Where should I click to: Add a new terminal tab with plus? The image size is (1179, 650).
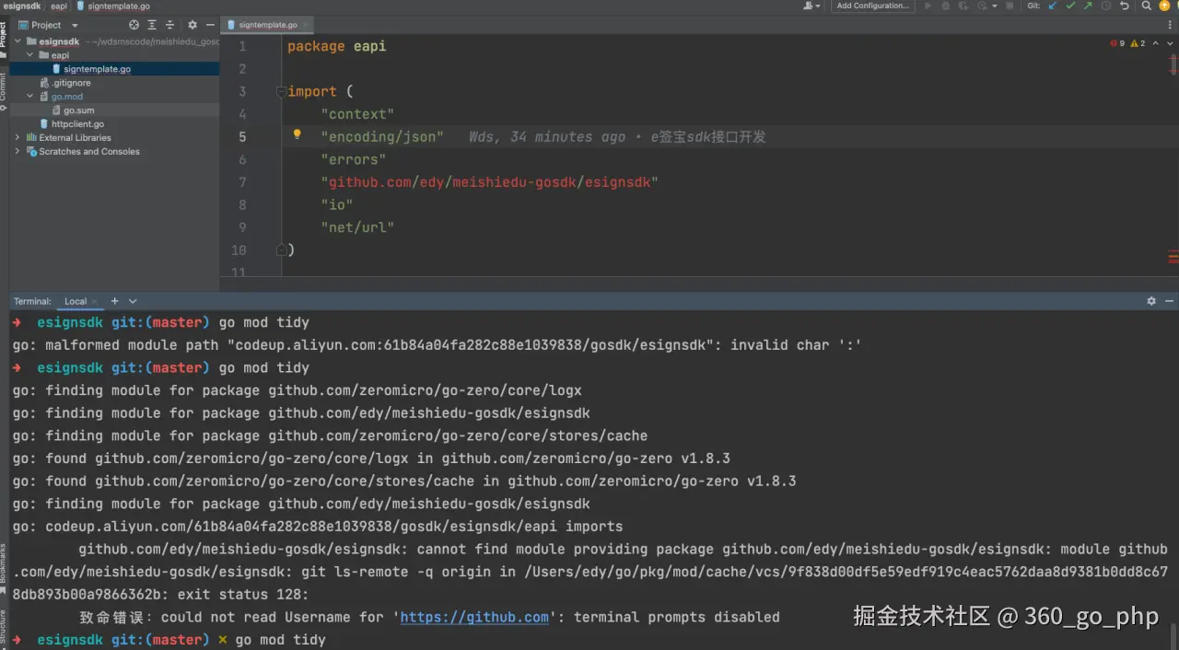pyautogui.click(x=115, y=301)
